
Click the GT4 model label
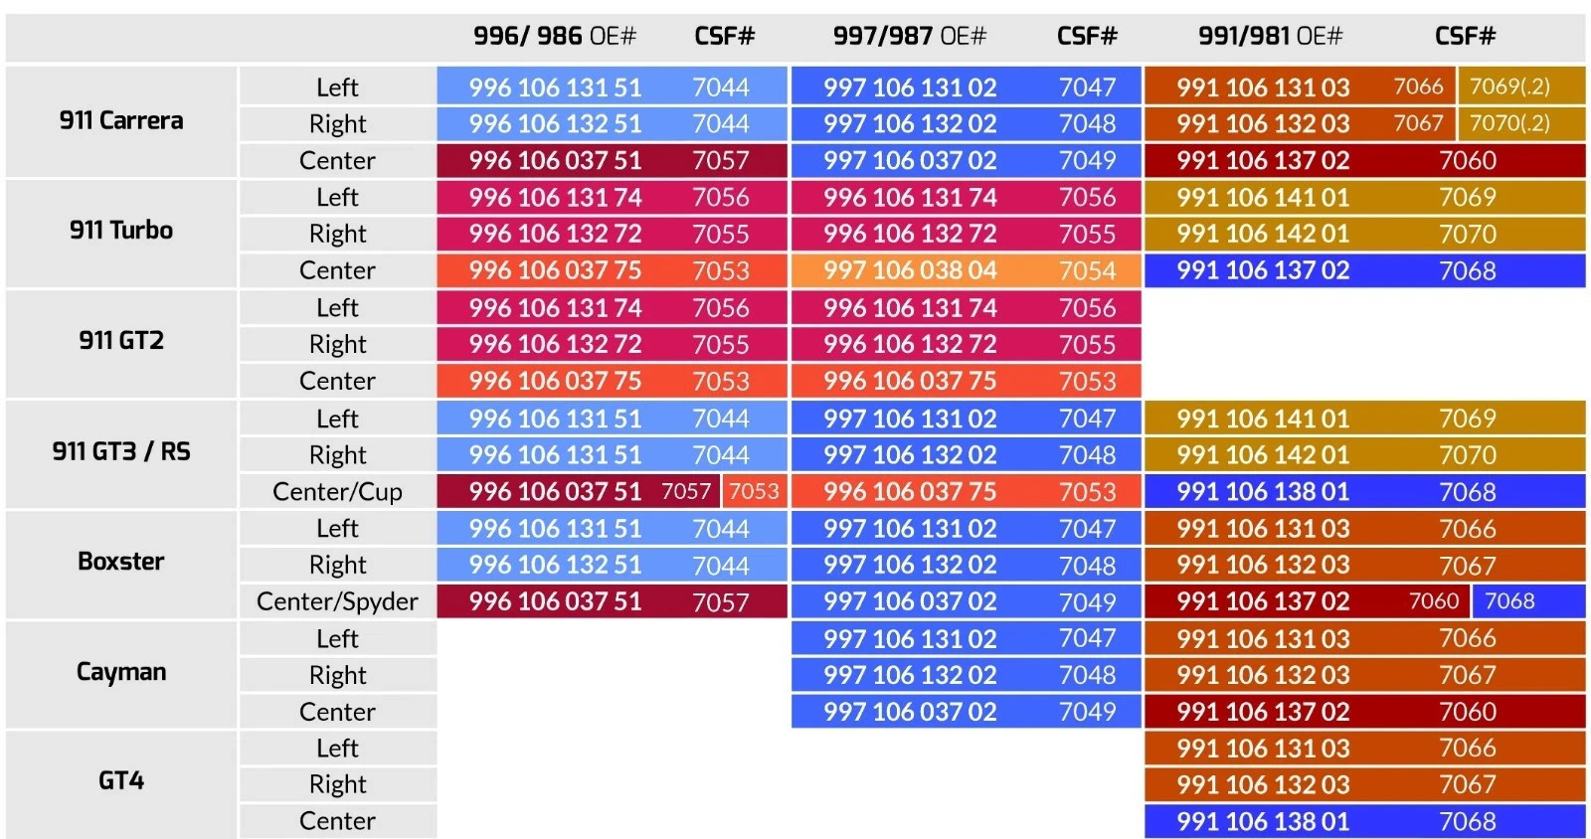(x=121, y=781)
